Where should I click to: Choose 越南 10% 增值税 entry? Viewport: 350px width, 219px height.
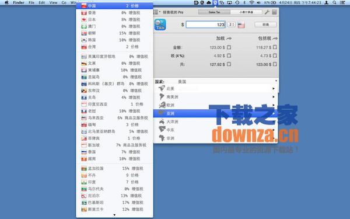click(114, 159)
